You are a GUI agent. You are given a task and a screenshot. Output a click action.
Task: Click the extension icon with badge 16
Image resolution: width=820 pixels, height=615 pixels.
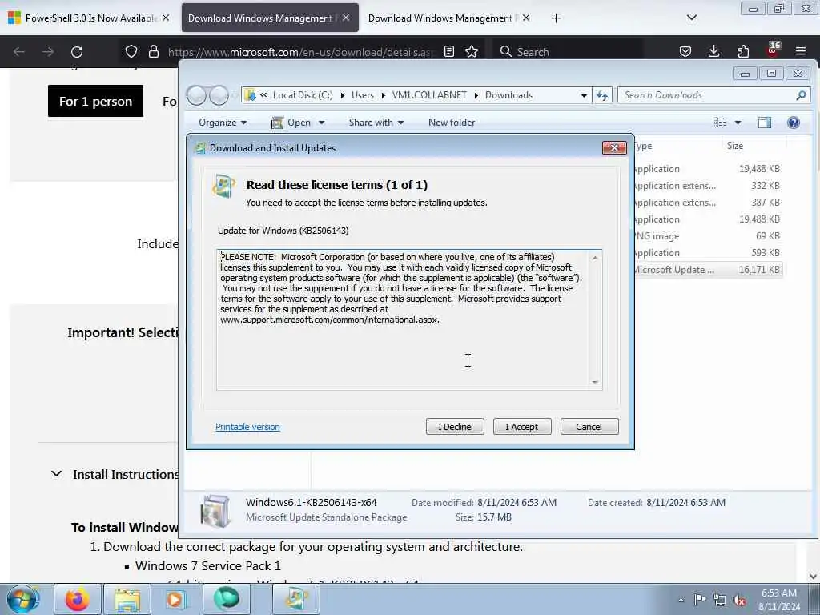[x=773, y=50]
